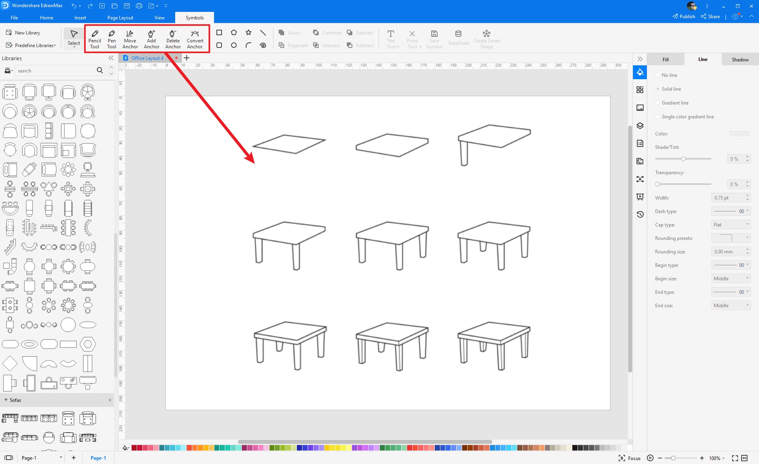This screenshot has width=759, height=464.
Task: Click the Save Symbol icon
Action: 434,38
